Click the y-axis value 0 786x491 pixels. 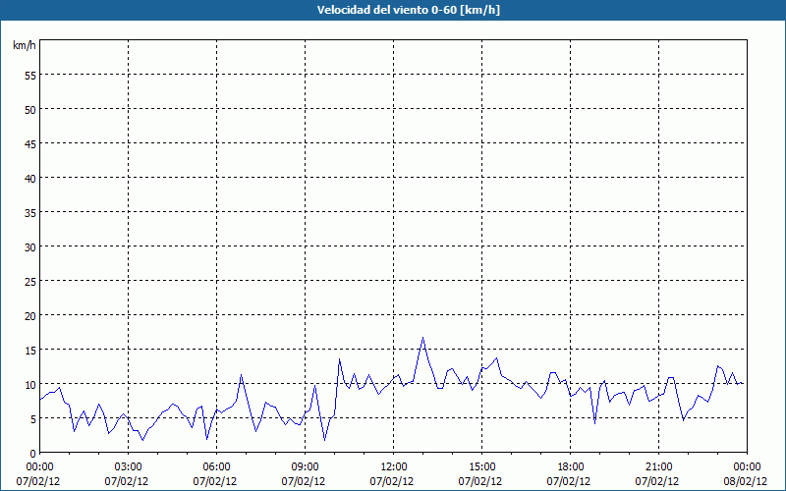point(33,454)
